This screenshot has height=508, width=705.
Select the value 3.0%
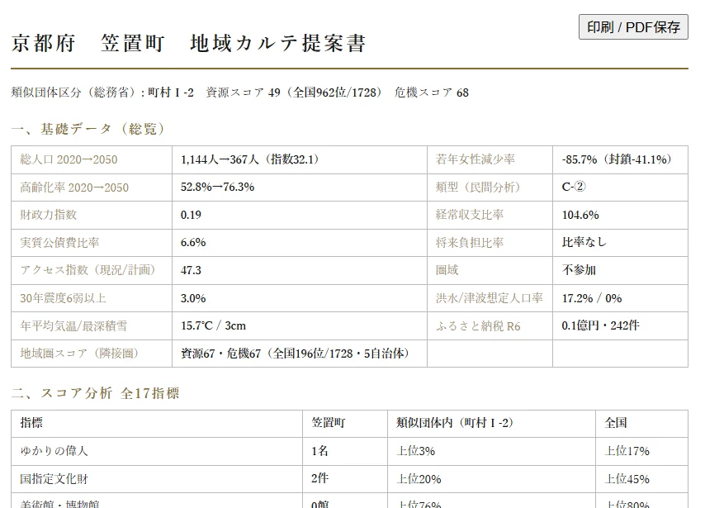coord(193,298)
